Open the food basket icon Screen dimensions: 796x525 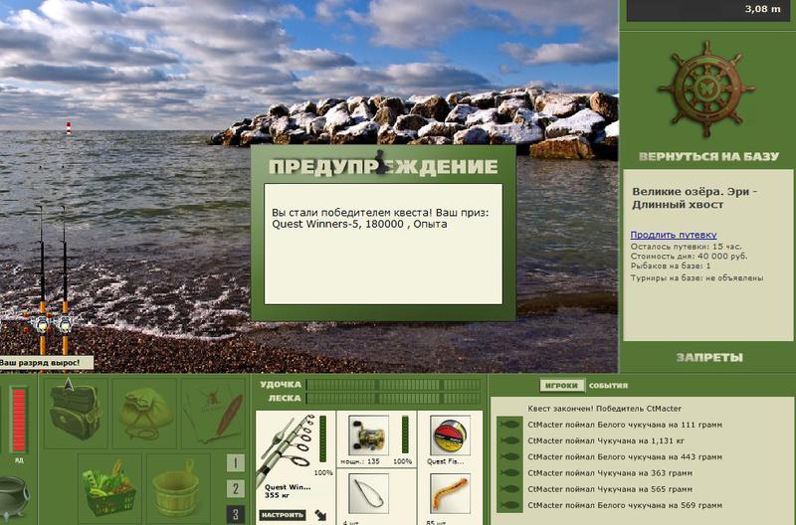109,489
